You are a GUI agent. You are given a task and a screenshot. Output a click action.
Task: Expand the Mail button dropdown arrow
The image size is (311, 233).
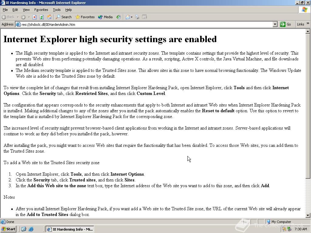coord(132,17)
